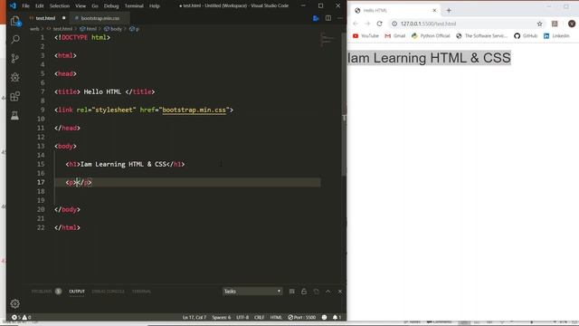Change indentation via Spaces: 6 indicator

221,317
